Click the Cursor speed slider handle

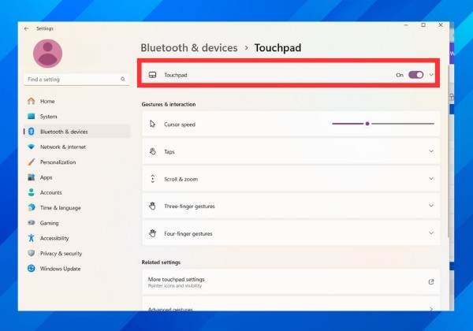pos(367,124)
